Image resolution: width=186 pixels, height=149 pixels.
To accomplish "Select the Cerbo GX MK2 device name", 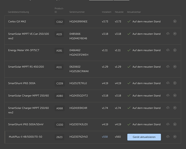I will (x=17, y=21).
